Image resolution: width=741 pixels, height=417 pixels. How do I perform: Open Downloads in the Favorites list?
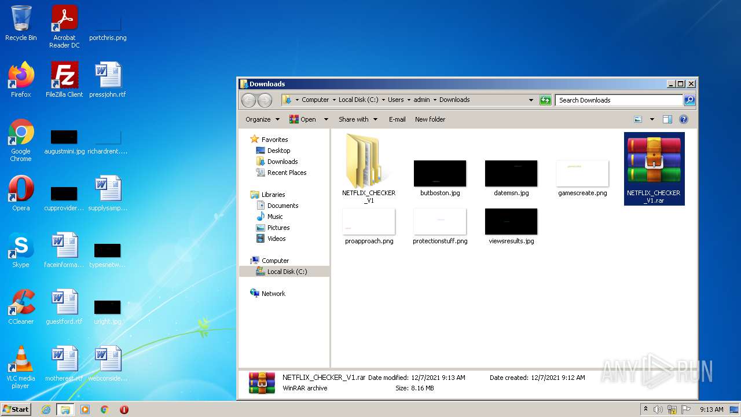point(283,162)
